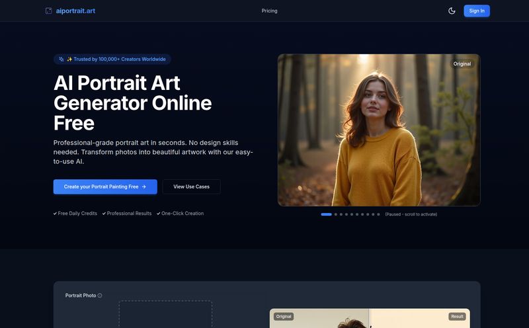
Task: Click the sparkle icon in trusted badge
Action: tap(61, 59)
